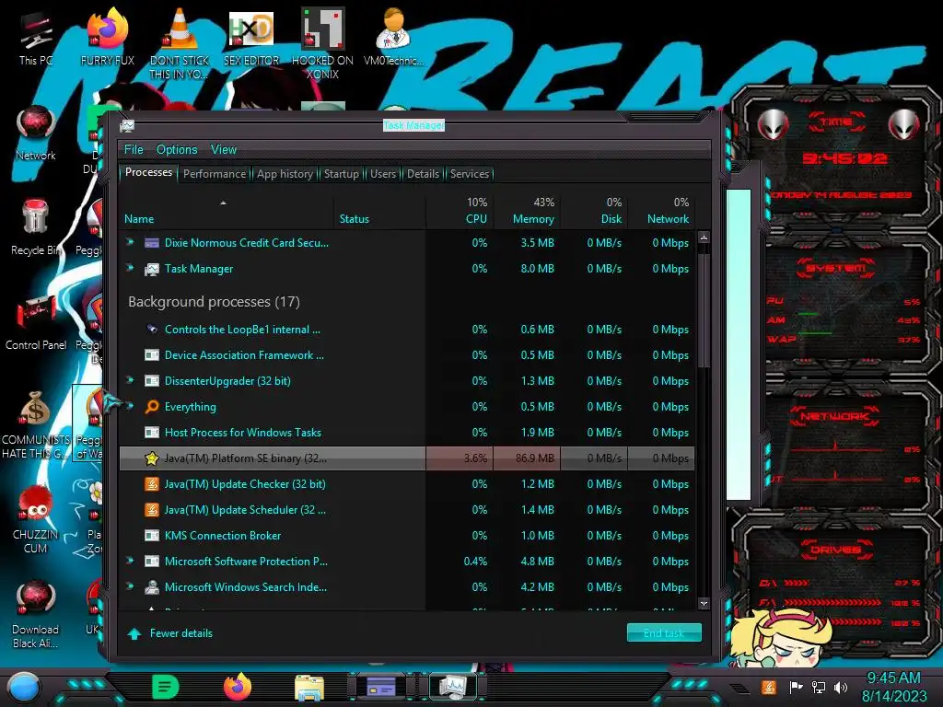The width and height of the screenshot is (943, 707).
Task: Click the Java Platform SE binary star icon
Action: [x=152, y=458]
